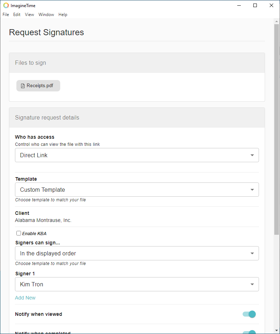Image resolution: width=280 pixels, height=334 pixels.
Task: Click the Receipts.pdf file chip
Action: click(x=38, y=86)
